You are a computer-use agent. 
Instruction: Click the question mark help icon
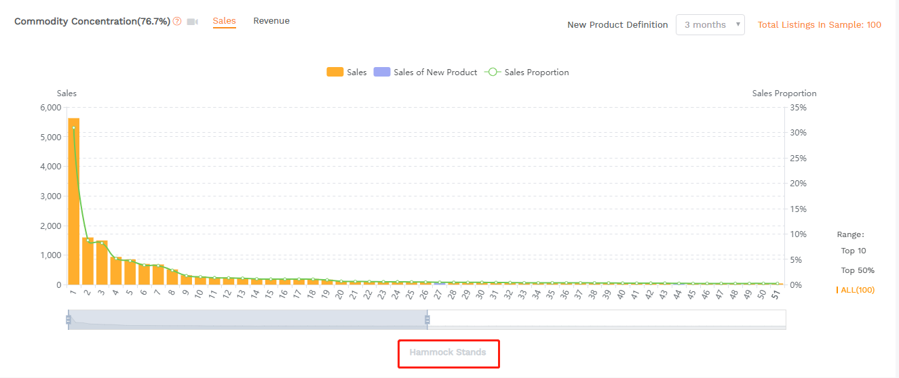[177, 22]
